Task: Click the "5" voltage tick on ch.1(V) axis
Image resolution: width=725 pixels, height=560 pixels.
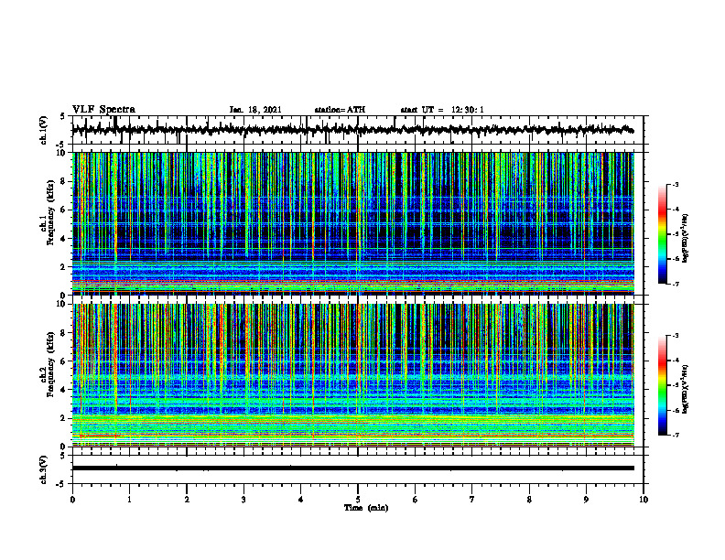Action: coord(62,117)
